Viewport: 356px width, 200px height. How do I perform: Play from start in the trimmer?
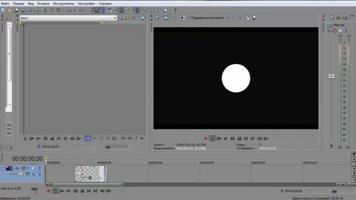pos(32,138)
